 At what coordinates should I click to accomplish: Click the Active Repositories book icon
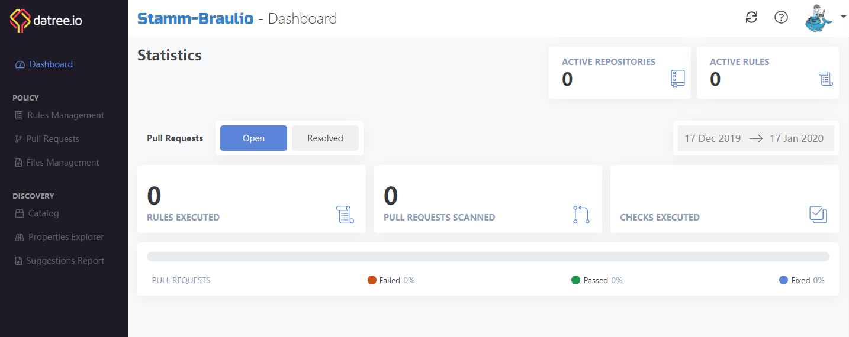pos(678,78)
